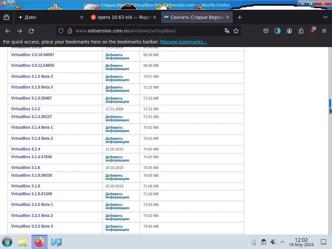This screenshot has width=332, height=249.
Task: Open the tracking protection shield icon
Action: click(x=61, y=31)
